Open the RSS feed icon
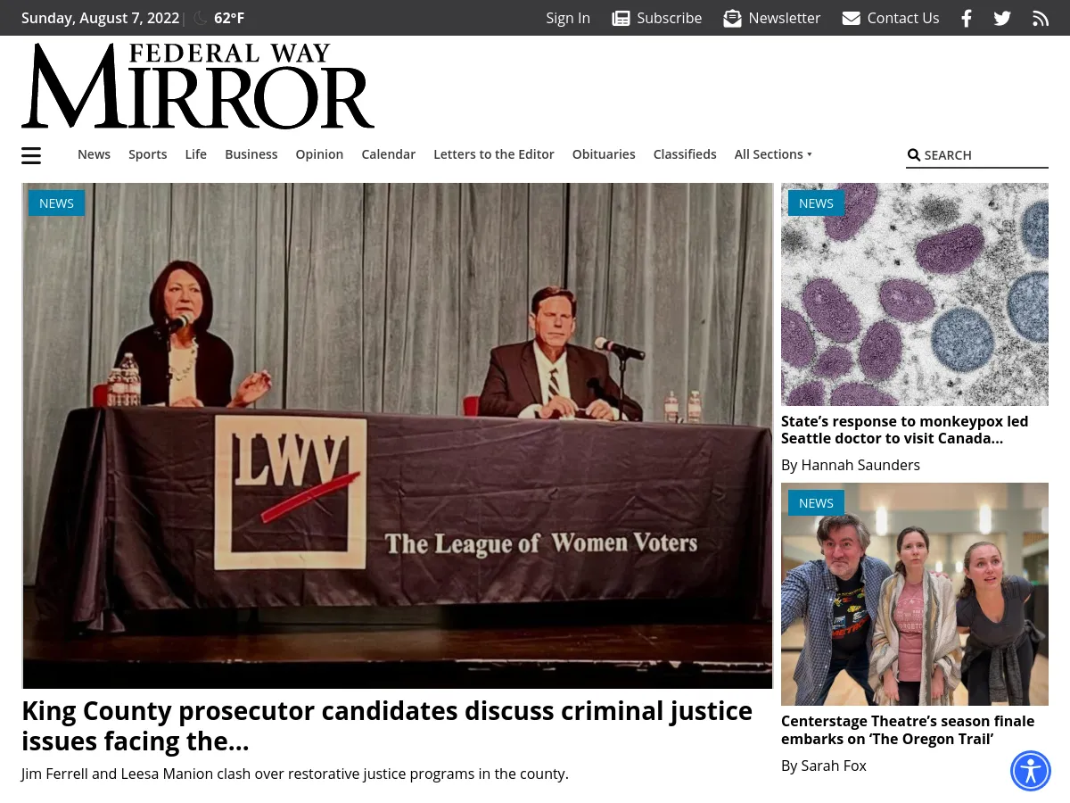The height and width of the screenshot is (803, 1070). pos(1041,18)
